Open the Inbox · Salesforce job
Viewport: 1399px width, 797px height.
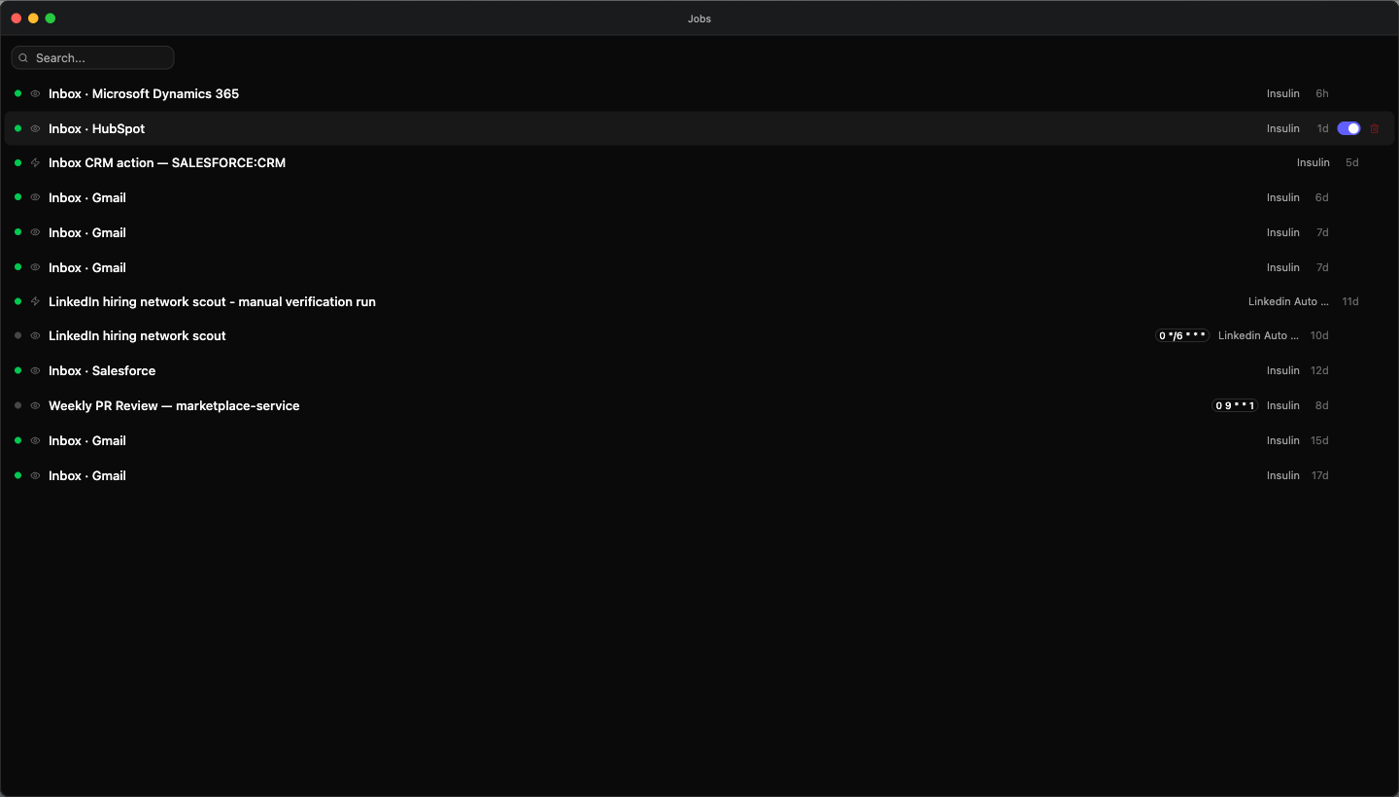[102, 370]
